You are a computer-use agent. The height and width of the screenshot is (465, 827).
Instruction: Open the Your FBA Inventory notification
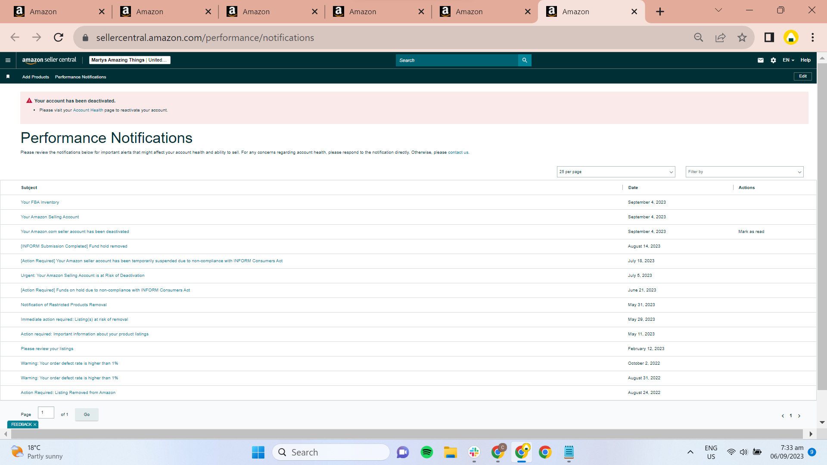click(40, 202)
